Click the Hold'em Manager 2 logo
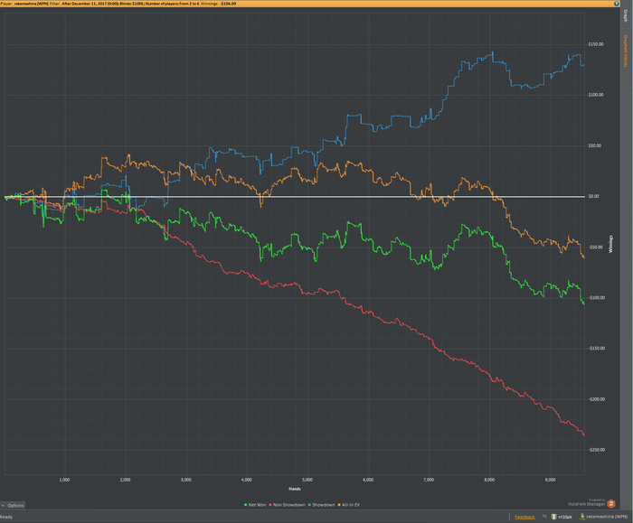This screenshot has height=523, width=633. pos(611,503)
